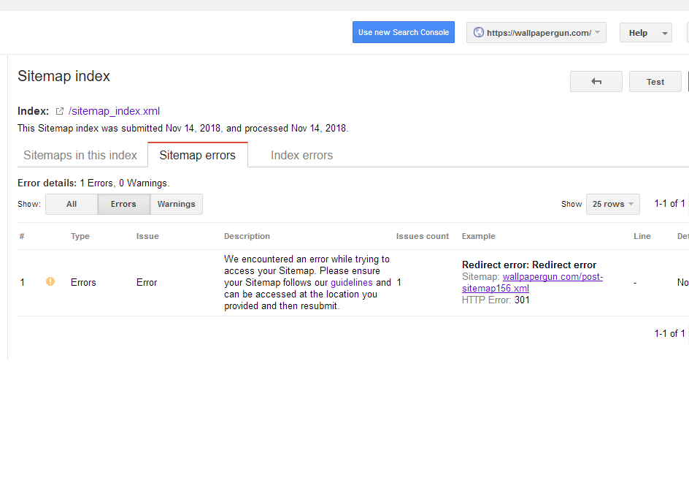Show All issues filter
This screenshot has width=689, height=494.
coord(72,204)
